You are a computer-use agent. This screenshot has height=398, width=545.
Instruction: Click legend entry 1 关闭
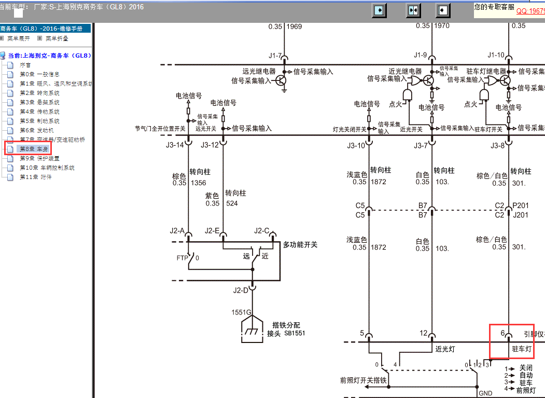point(519,368)
